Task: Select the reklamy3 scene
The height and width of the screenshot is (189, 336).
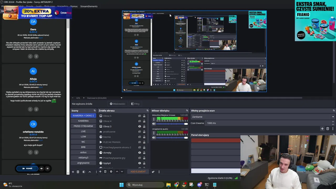Action: [x=83, y=157]
